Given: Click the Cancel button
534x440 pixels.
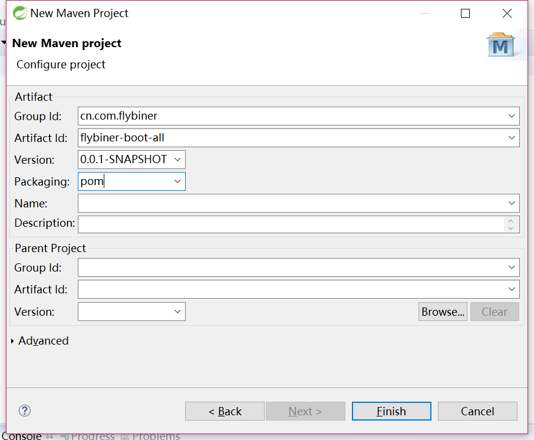Looking at the screenshot, I should point(477,411).
